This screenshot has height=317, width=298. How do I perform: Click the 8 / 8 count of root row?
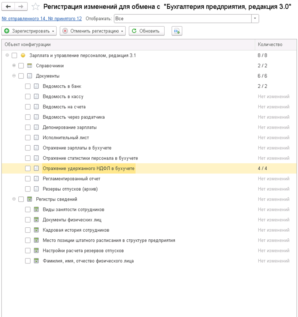[263, 55]
